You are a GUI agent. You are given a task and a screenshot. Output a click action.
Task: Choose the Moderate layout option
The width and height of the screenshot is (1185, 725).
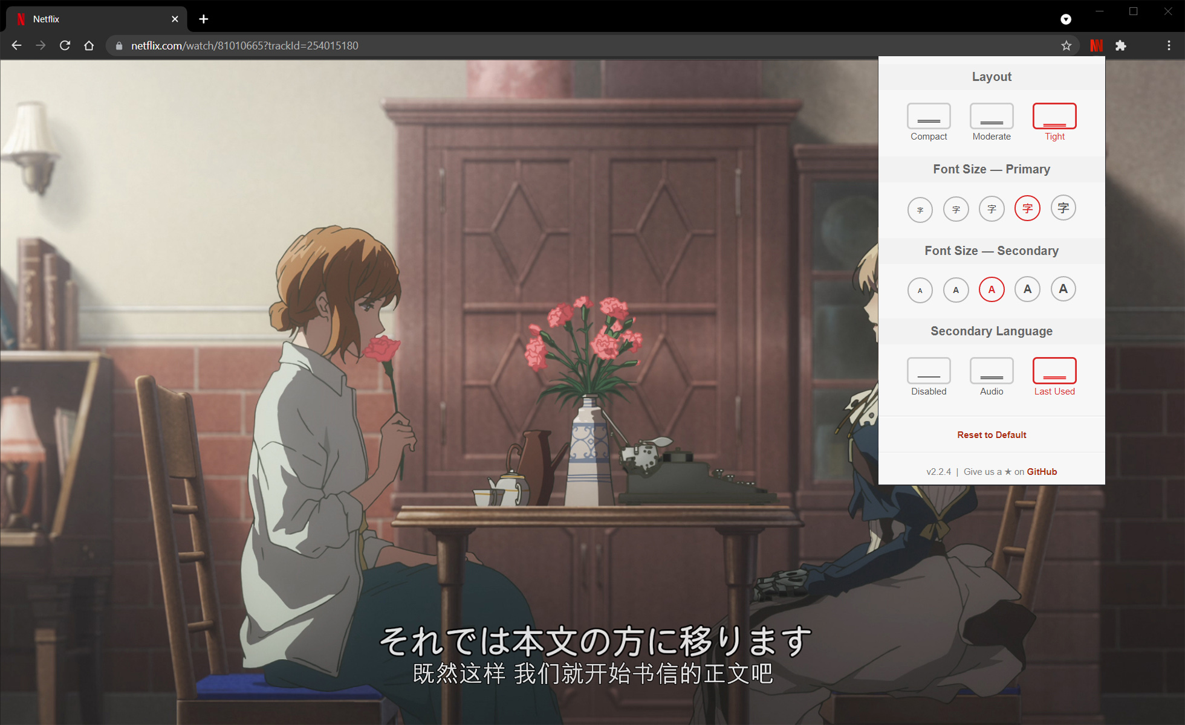point(992,116)
